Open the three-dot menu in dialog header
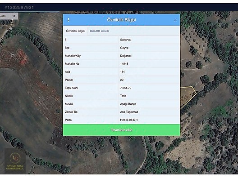 click(x=69, y=20)
